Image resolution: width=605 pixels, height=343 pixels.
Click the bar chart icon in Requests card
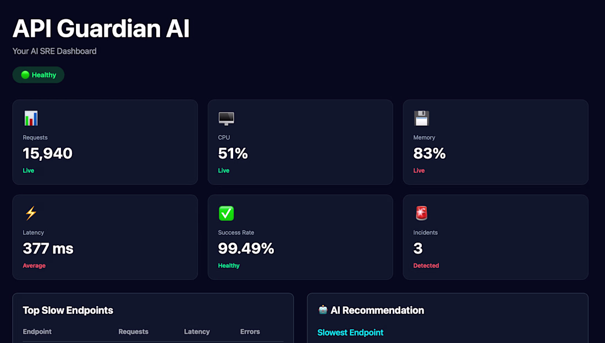(31, 118)
